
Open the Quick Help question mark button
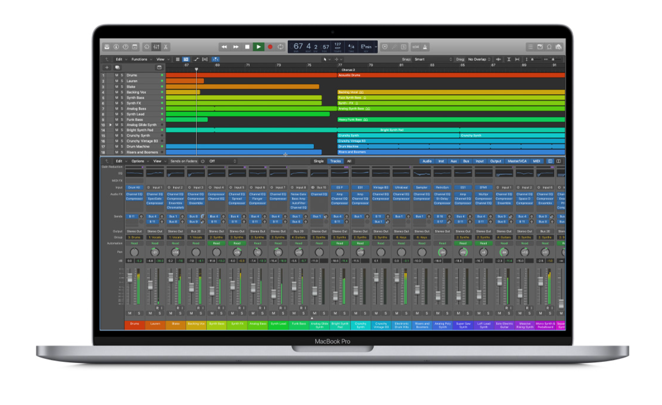point(125,47)
